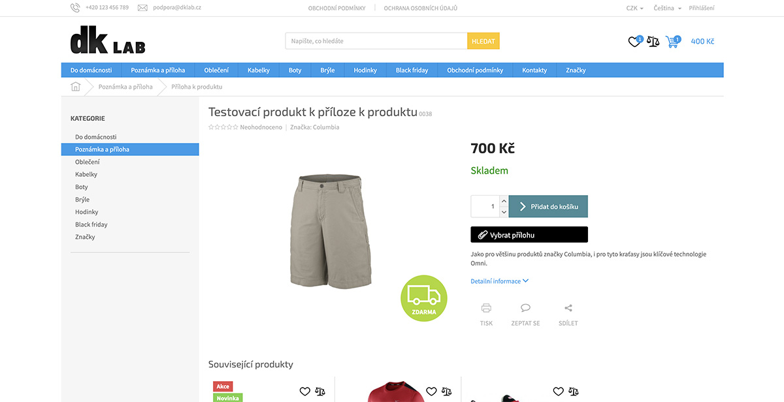Click the Přidat do košíku button

548,206
